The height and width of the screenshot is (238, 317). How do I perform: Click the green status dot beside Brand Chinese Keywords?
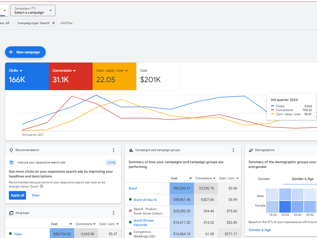[x=130, y=222]
